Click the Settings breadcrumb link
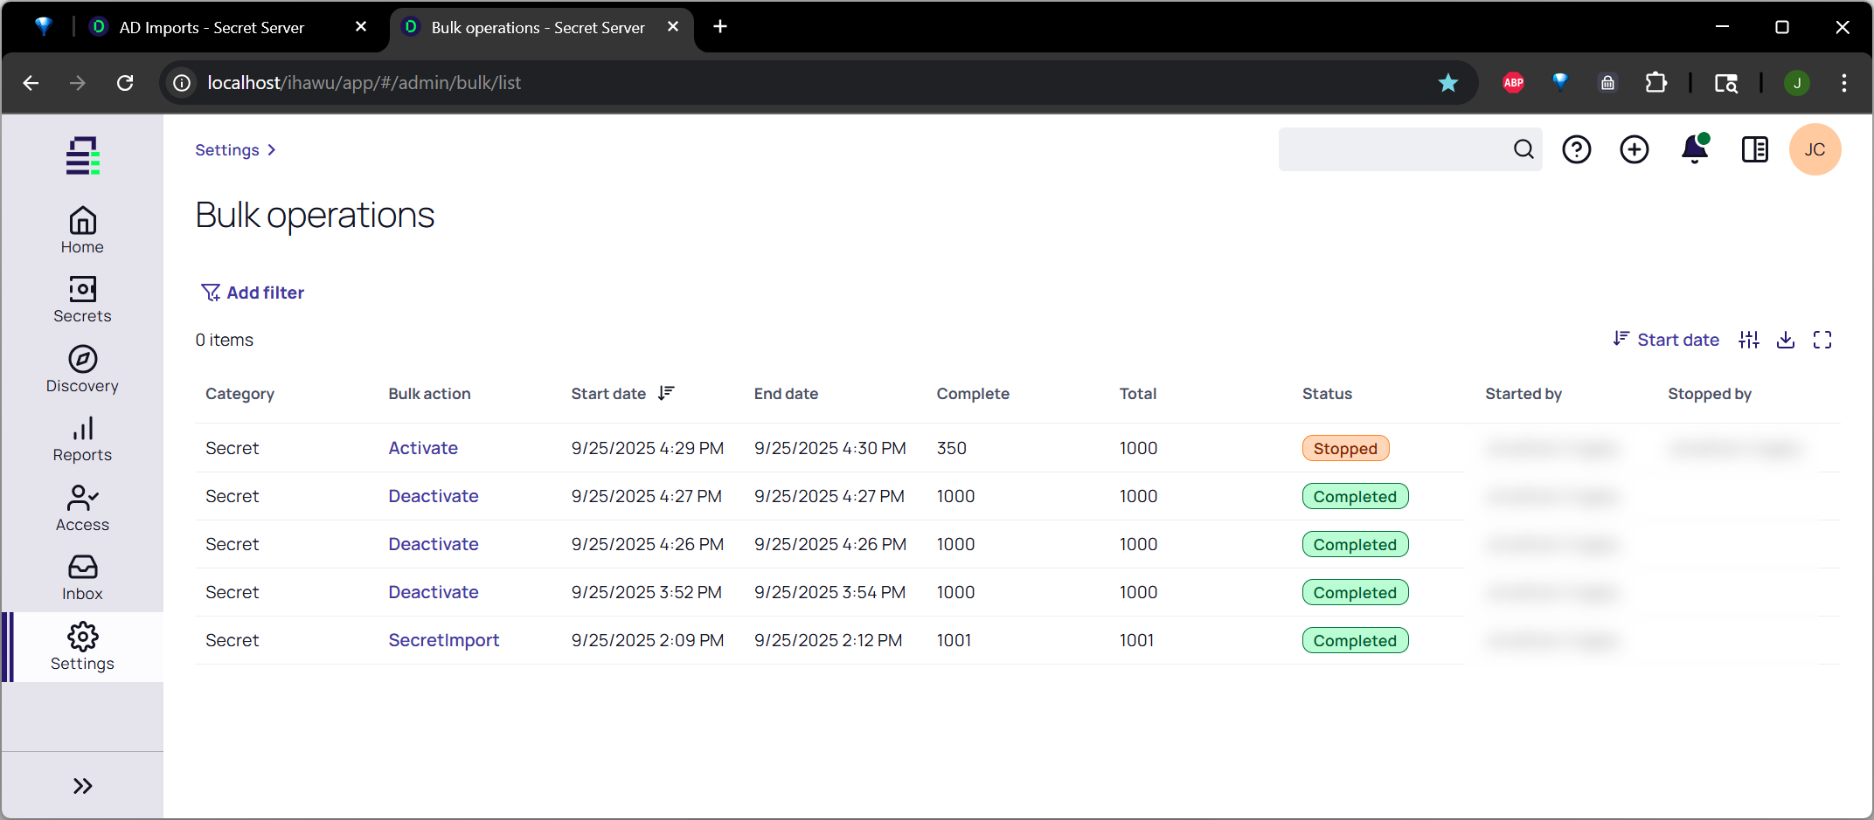The height and width of the screenshot is (820, 1874). [x=227, y=150]
